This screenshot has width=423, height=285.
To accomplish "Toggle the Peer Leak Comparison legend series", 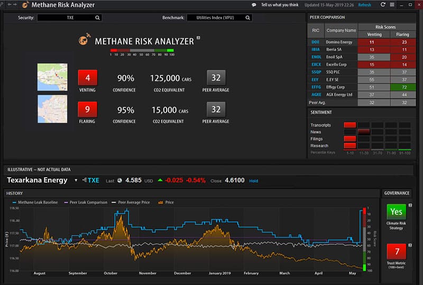I will click(86, 202).
